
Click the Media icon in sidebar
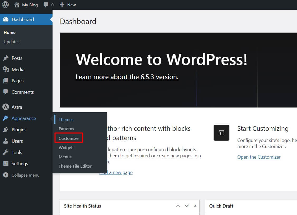coord(6,70)
